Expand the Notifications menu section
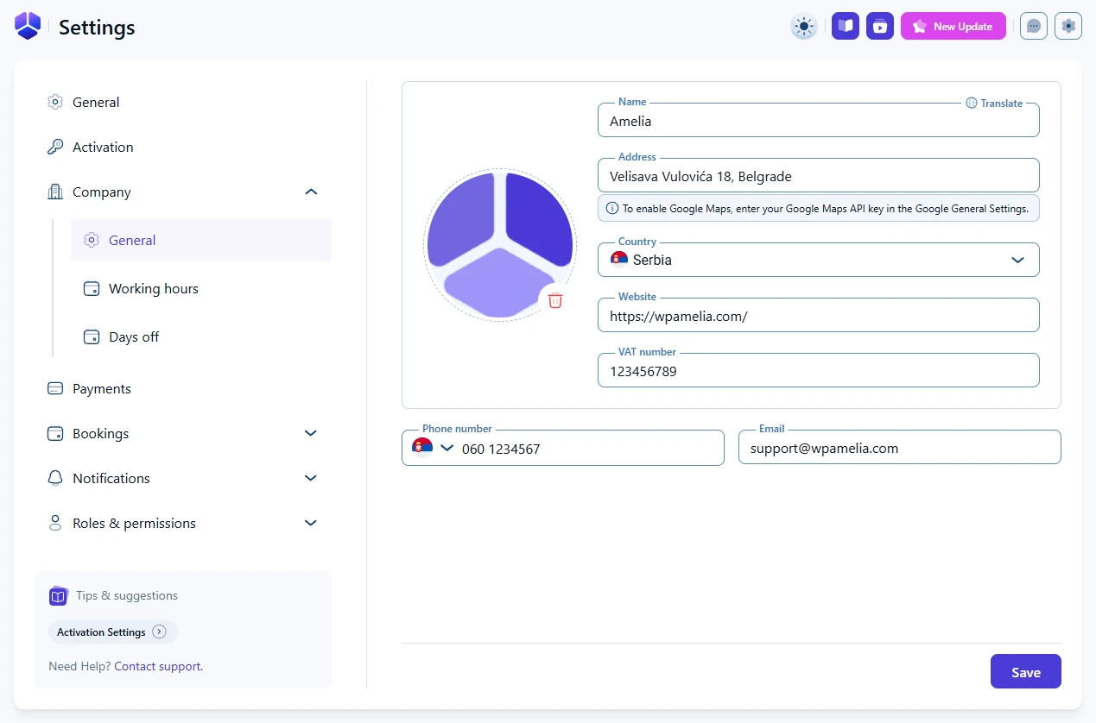 click(311, 478)
